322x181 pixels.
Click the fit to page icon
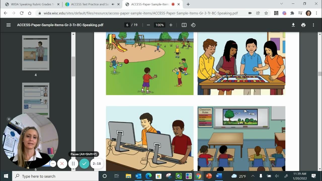184,25
